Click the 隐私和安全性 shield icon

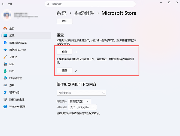pyautogui.click(x=5, y=100)
